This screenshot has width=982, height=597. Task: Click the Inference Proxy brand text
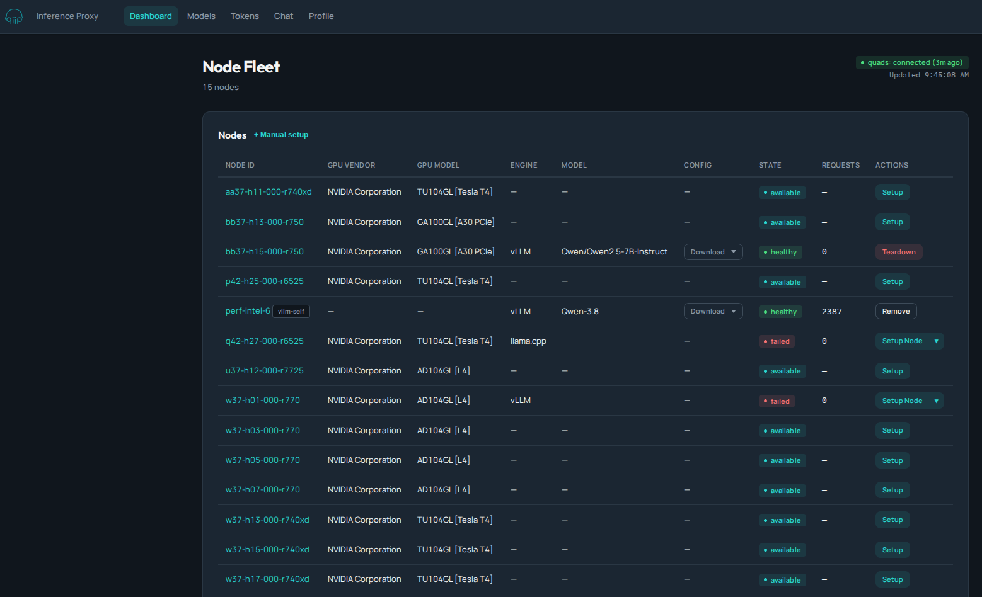click(67, 16)
